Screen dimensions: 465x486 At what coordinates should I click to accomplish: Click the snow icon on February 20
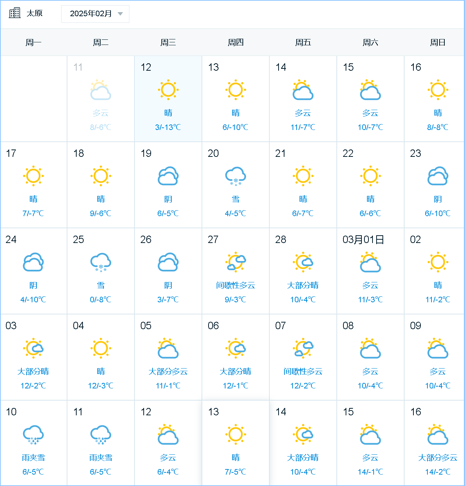[235, 176]
